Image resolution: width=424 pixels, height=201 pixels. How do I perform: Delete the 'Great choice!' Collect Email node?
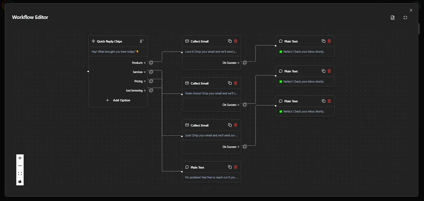click(x=236, y=83)
